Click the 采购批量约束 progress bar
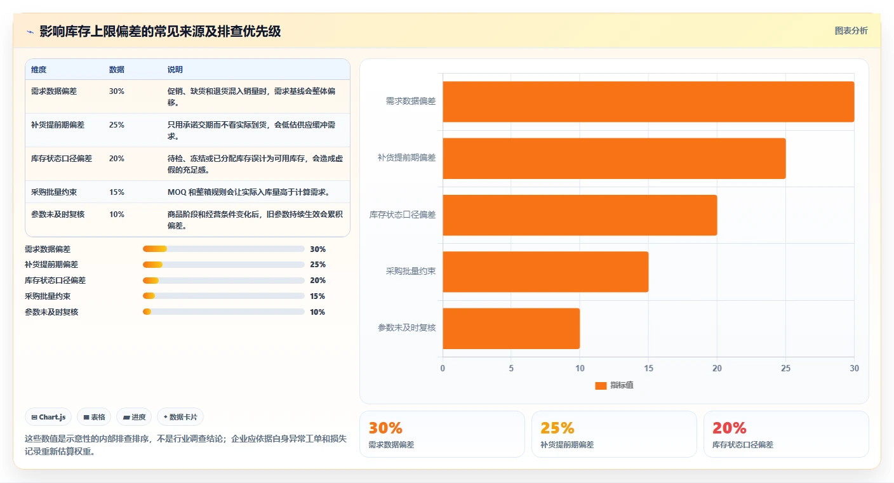The width and height of the screenshot is (894, 483). click(223, 296)
